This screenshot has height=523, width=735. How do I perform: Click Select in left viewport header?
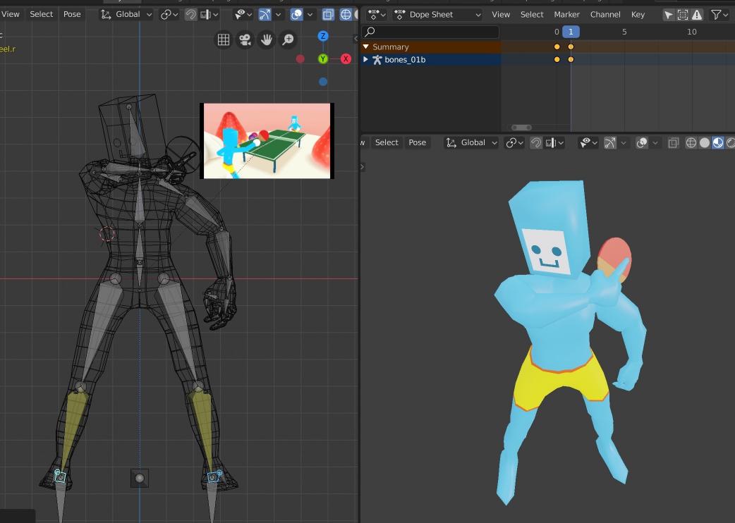(x=42, y=14)
